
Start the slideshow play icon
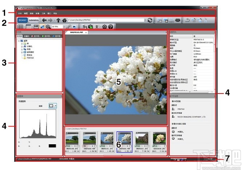point(74,26)
